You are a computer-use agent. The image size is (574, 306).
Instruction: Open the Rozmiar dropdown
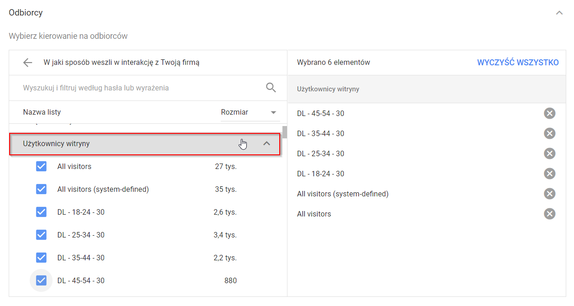[x=250, y=112]
